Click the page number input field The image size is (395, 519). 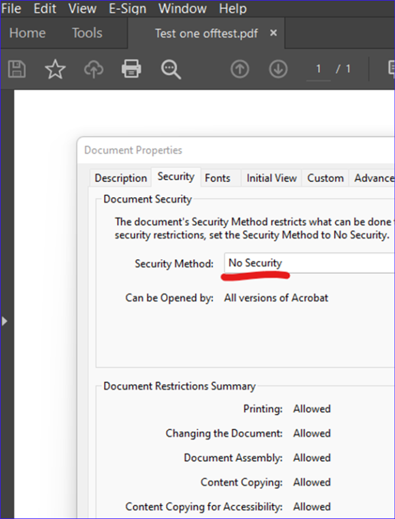pos(318,69)
